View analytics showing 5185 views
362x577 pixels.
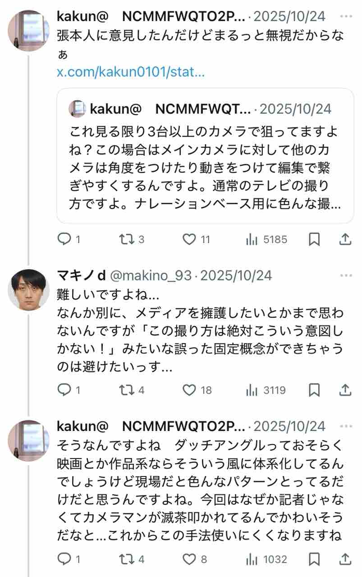pyautogui.click(x=266, y=239)
